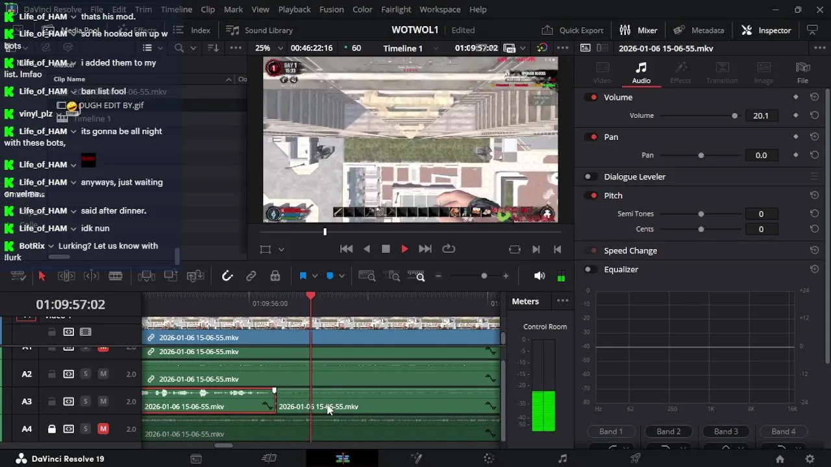831x467 pixels.
Task: Click the Overwrite Clip icon
Action: [171, 276]
